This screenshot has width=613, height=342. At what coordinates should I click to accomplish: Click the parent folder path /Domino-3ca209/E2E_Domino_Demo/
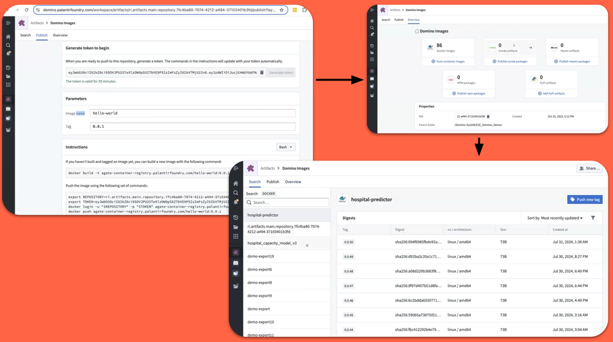[478, 125]
